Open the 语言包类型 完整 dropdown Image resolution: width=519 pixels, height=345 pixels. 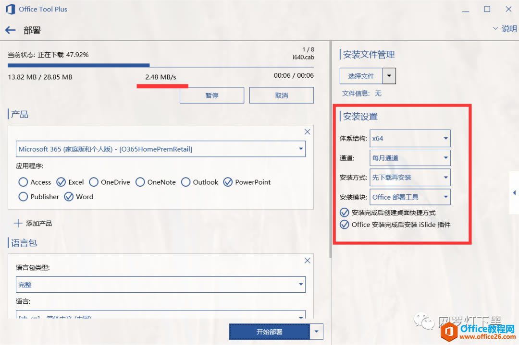(x=161, y=285)
